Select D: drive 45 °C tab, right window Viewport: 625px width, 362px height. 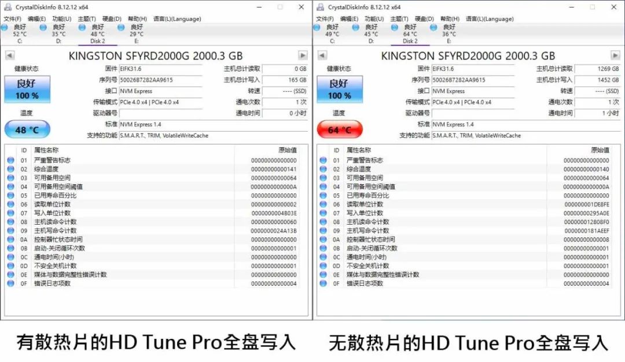(x=371, y=34)
